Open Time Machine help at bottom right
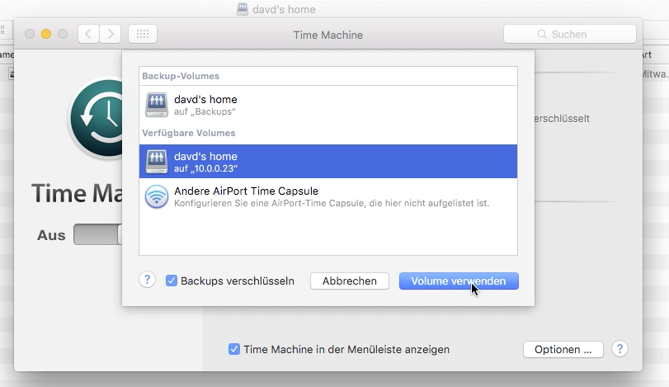 tap(620, 349)
